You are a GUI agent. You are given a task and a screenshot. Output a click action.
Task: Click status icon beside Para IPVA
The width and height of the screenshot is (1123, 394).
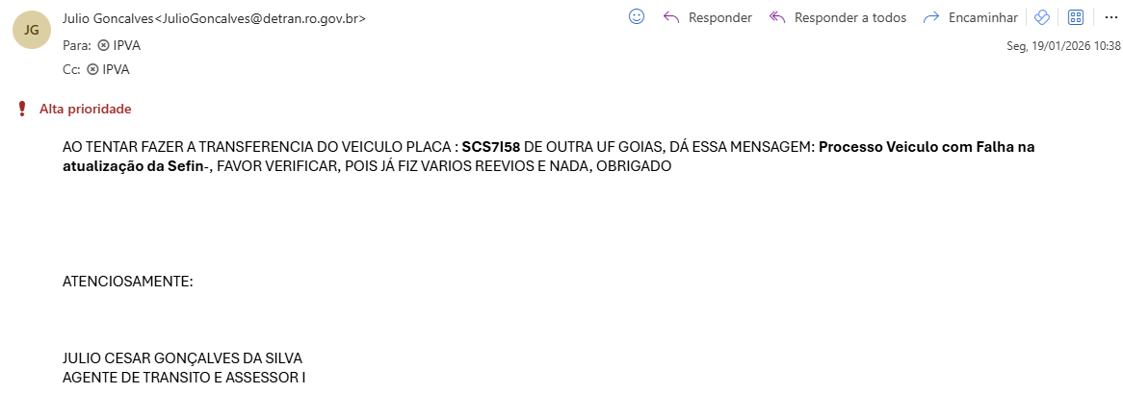(104, 44)
